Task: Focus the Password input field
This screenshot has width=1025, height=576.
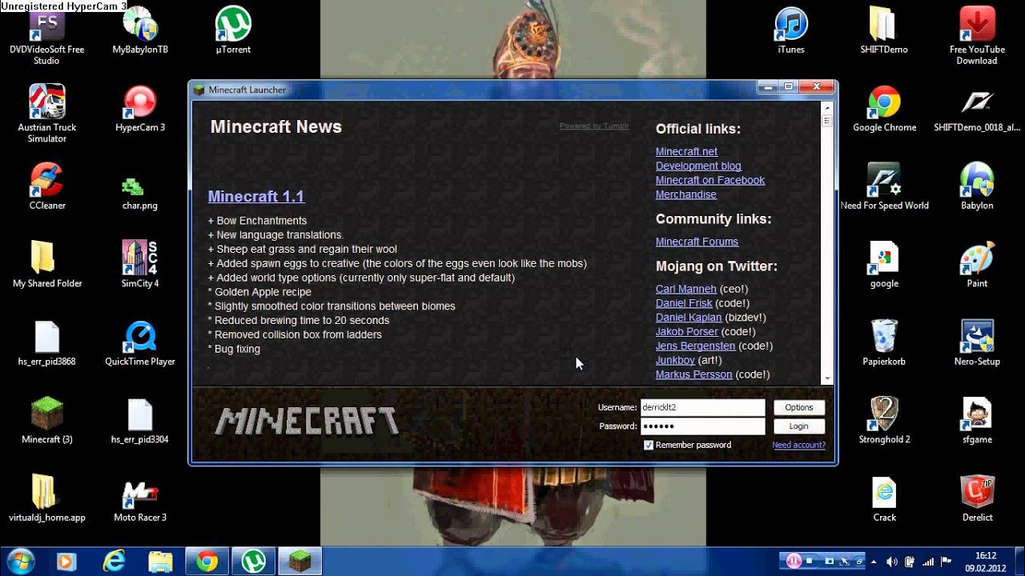Action: tap(702, 426)
